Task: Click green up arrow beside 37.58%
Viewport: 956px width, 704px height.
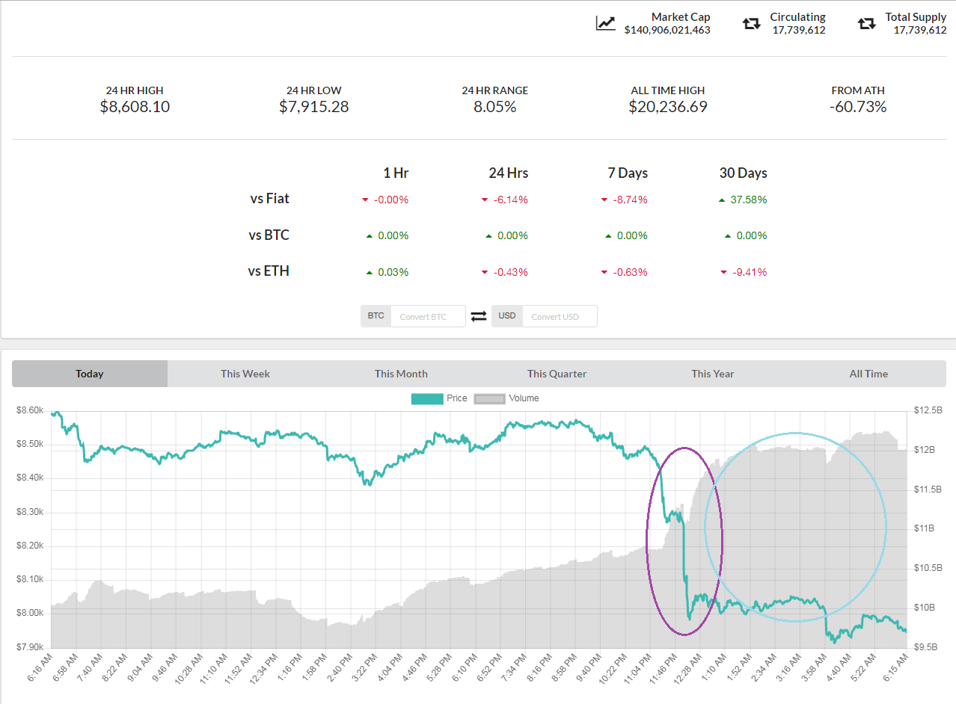Action: pyautogui.click(x=721, y=200)
